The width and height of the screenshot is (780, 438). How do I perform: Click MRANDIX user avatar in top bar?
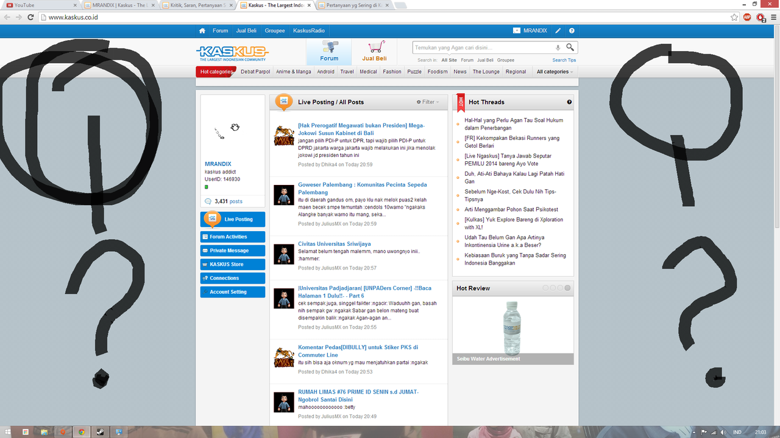pos(517,30)
